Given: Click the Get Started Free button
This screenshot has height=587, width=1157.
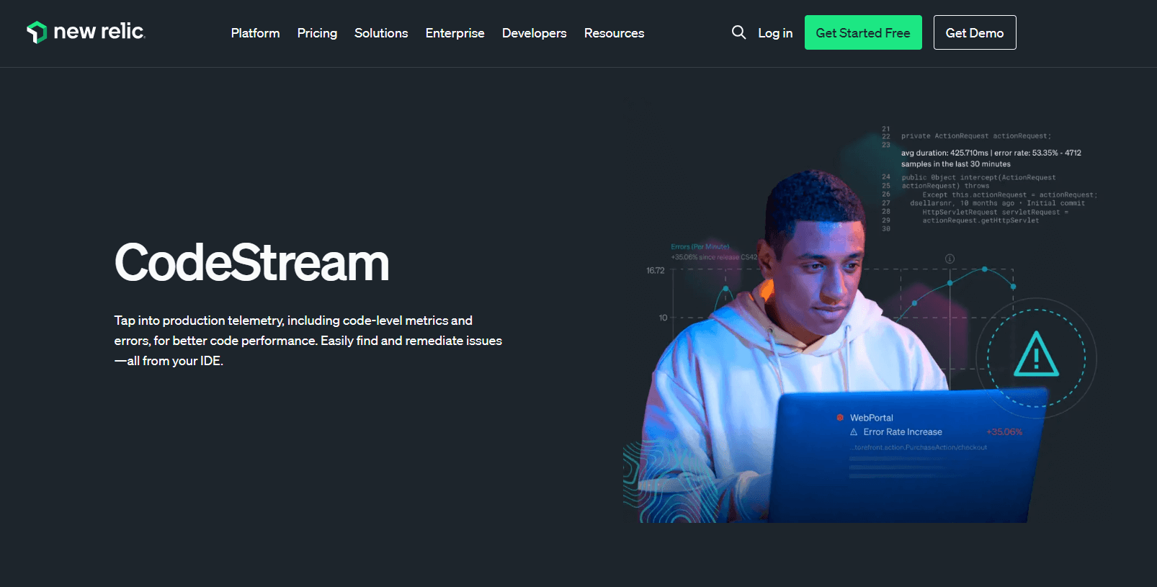Looking at the screenshot, I should 863,32.
